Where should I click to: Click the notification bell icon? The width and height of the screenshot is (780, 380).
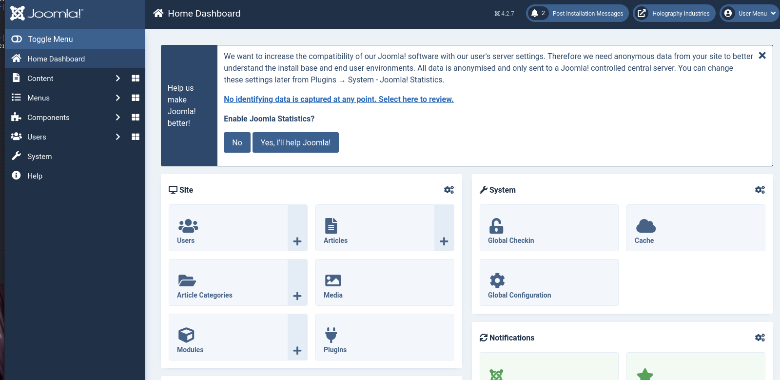pos(535,13)
